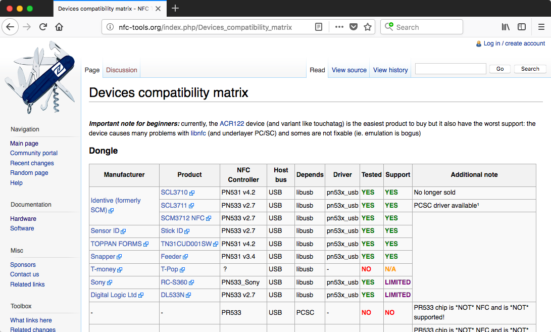The image size is (551, 332).
Task: Open the Firefox hamburger menu
Action: [541, 27]
